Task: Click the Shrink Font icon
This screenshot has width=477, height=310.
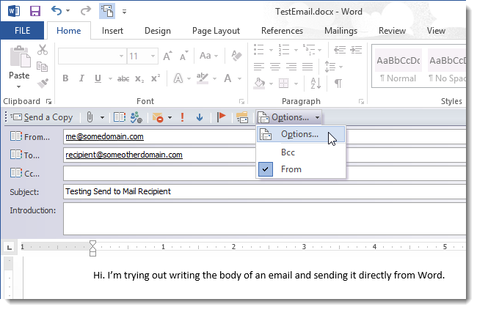Action: pos(183,56)
